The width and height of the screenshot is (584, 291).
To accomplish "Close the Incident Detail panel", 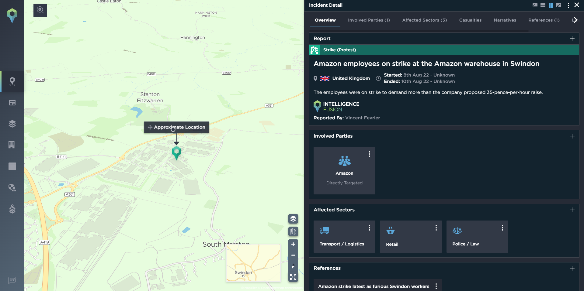I will (x=577, y=5).
